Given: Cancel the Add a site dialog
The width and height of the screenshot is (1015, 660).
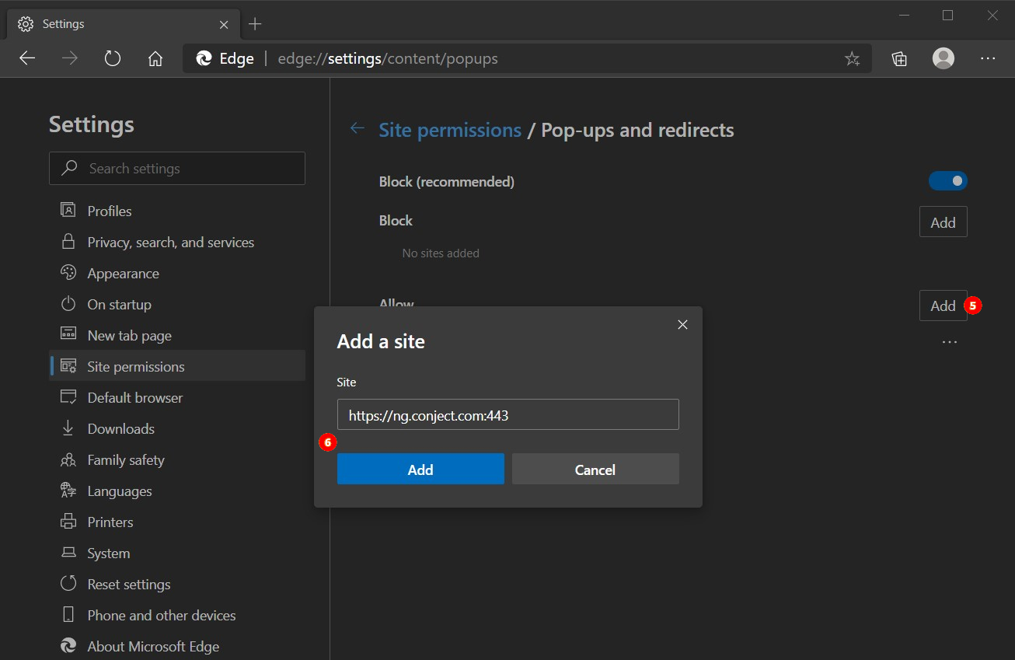Looking at the screenshot, I should pyautogui.click(x=595, y=470).
